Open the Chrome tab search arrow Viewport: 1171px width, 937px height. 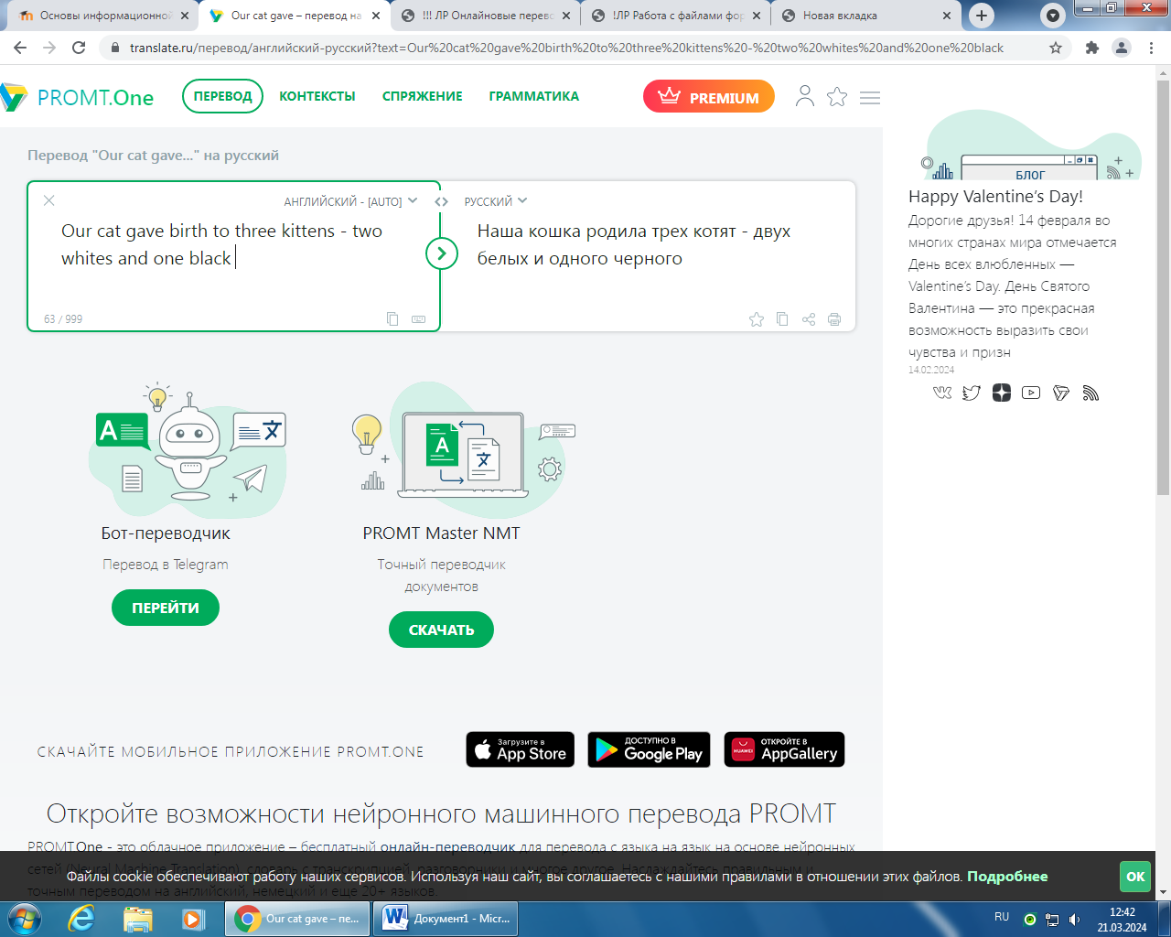(x=1054, y=16)
